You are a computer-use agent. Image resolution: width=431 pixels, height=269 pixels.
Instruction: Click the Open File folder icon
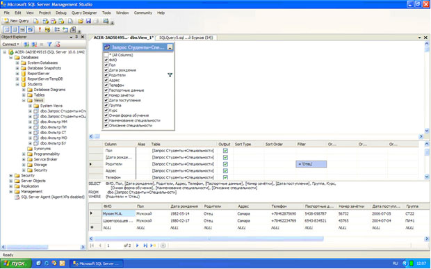[81, 21]
